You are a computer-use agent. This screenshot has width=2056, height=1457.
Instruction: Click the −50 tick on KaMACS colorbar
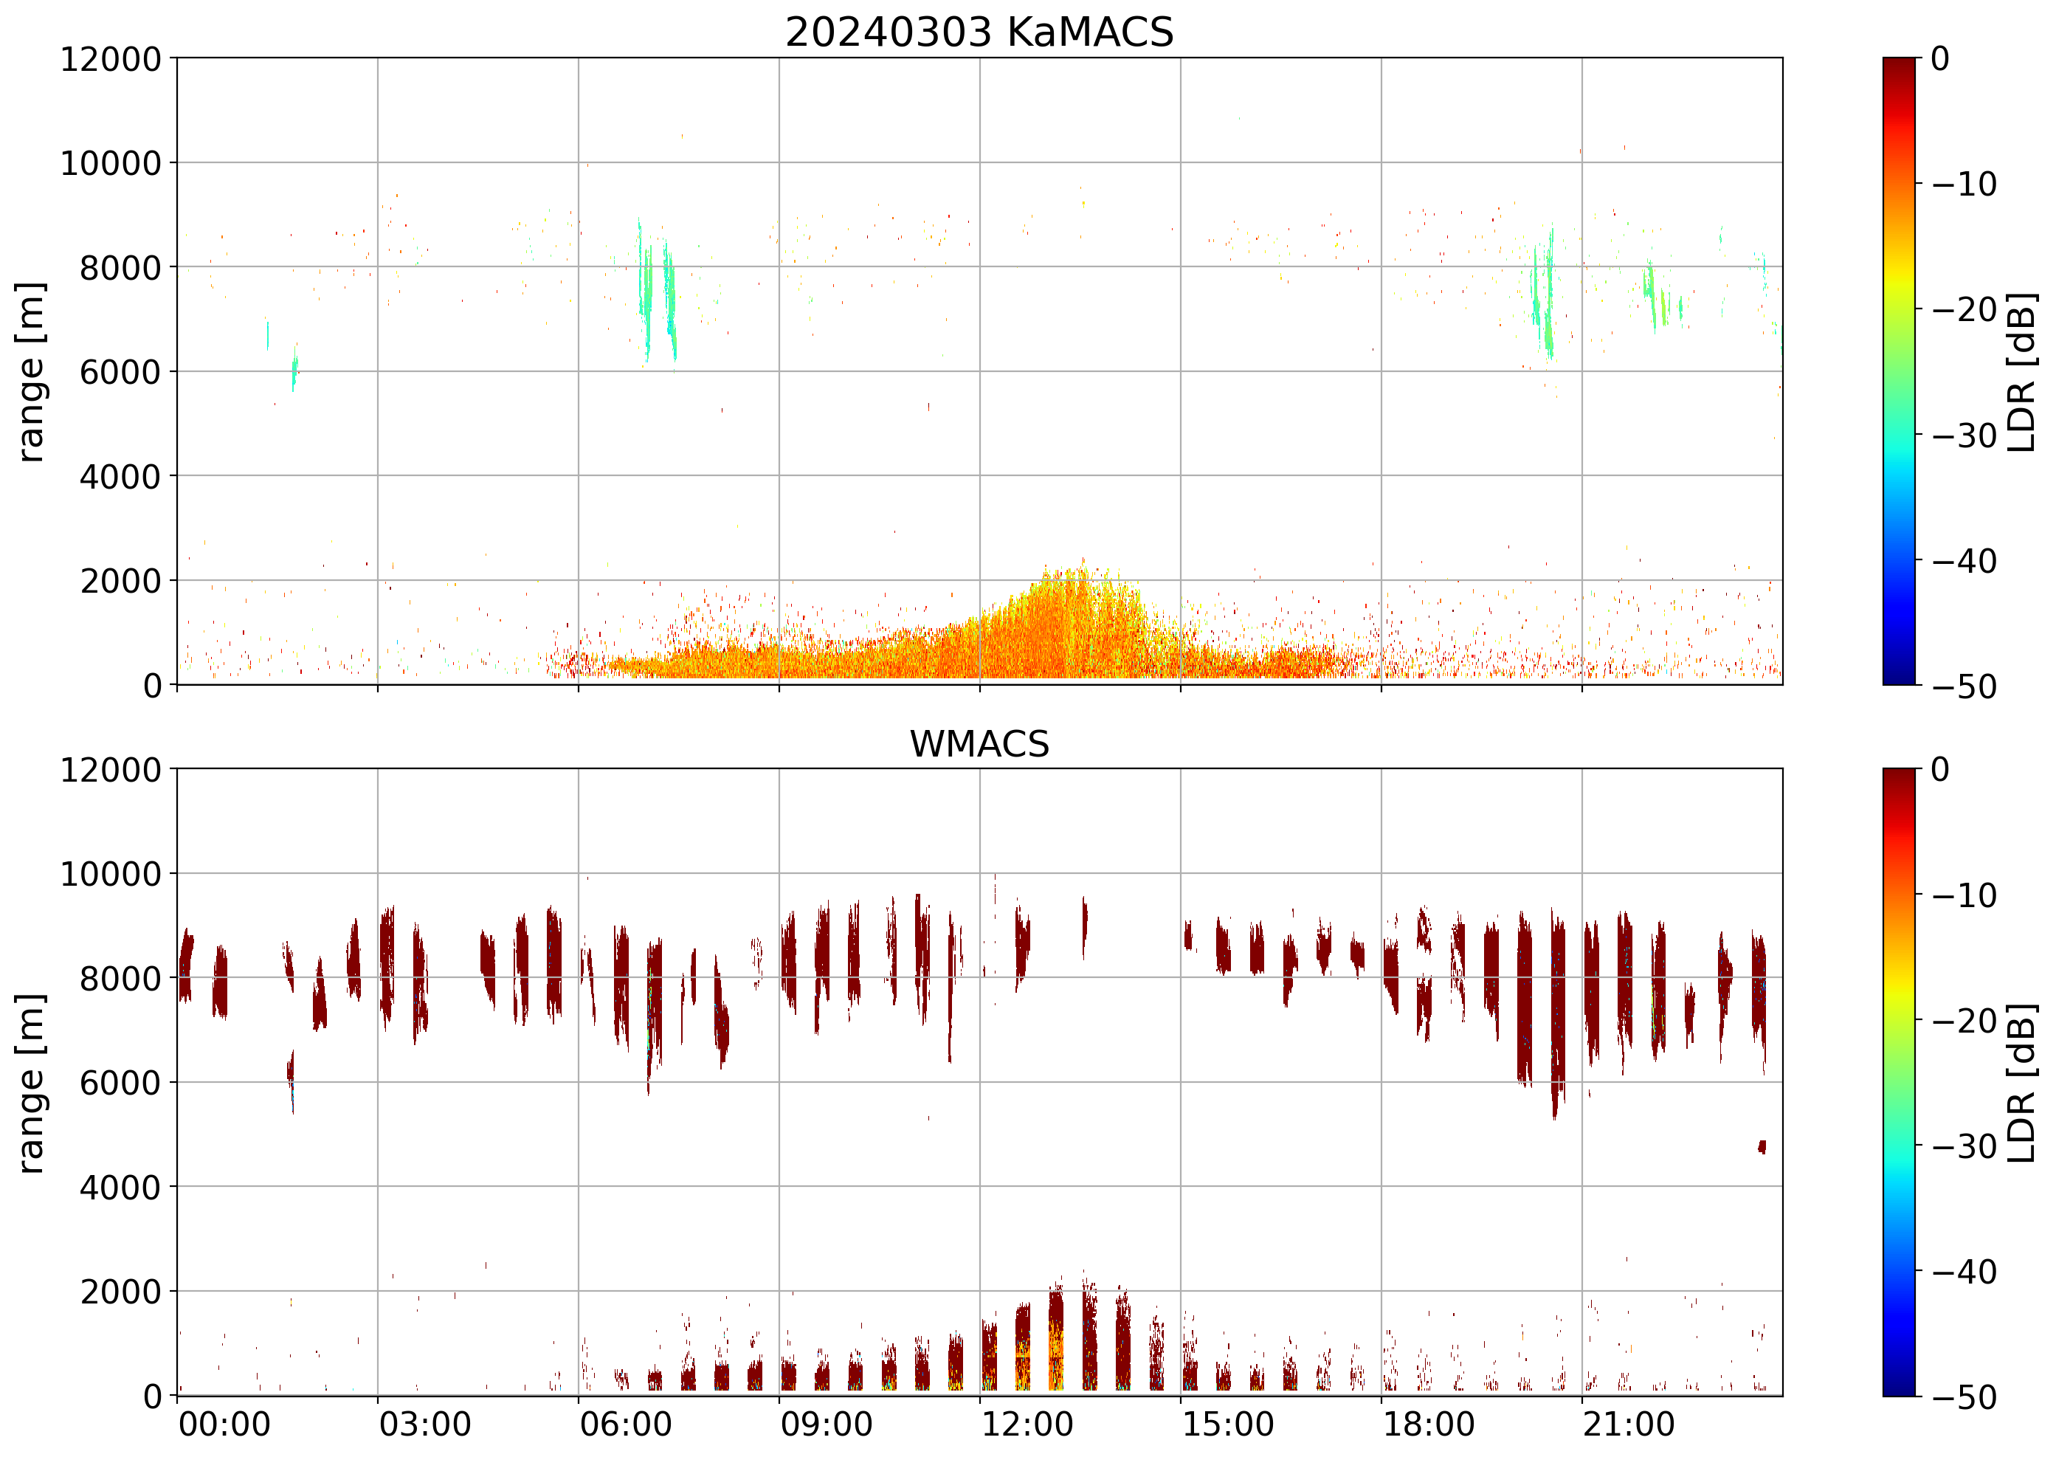click(x=1964, y=686)
